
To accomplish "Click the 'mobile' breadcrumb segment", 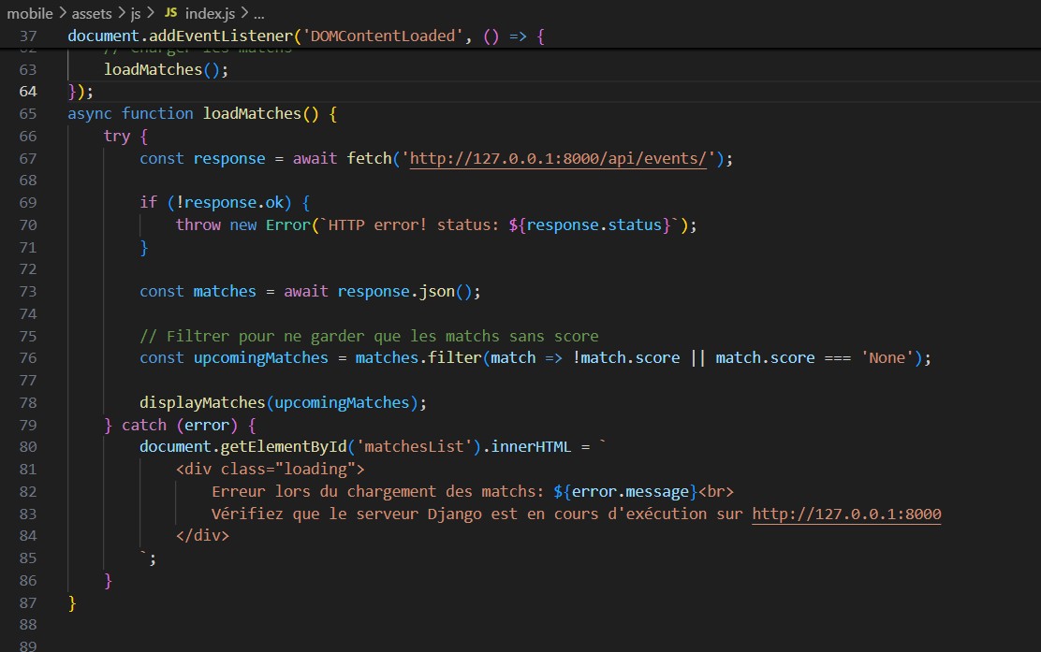I will tap(30, 13).
